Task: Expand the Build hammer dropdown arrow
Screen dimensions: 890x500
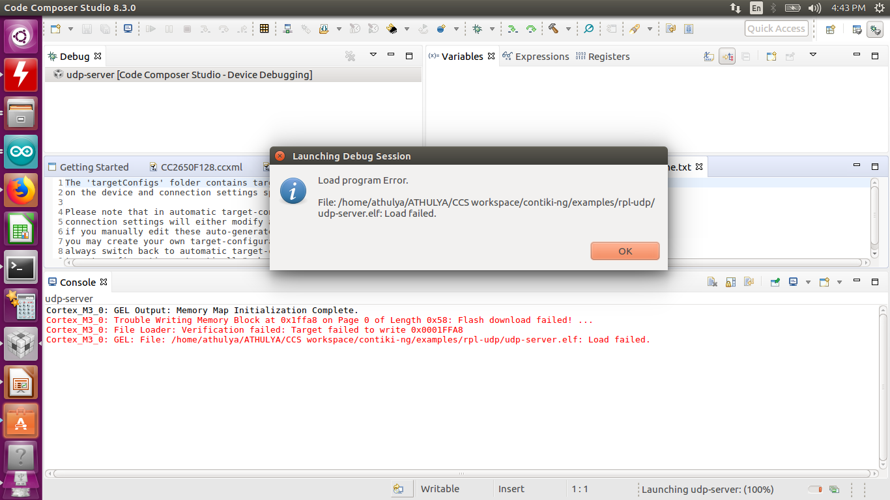Action: click(568, 29)
